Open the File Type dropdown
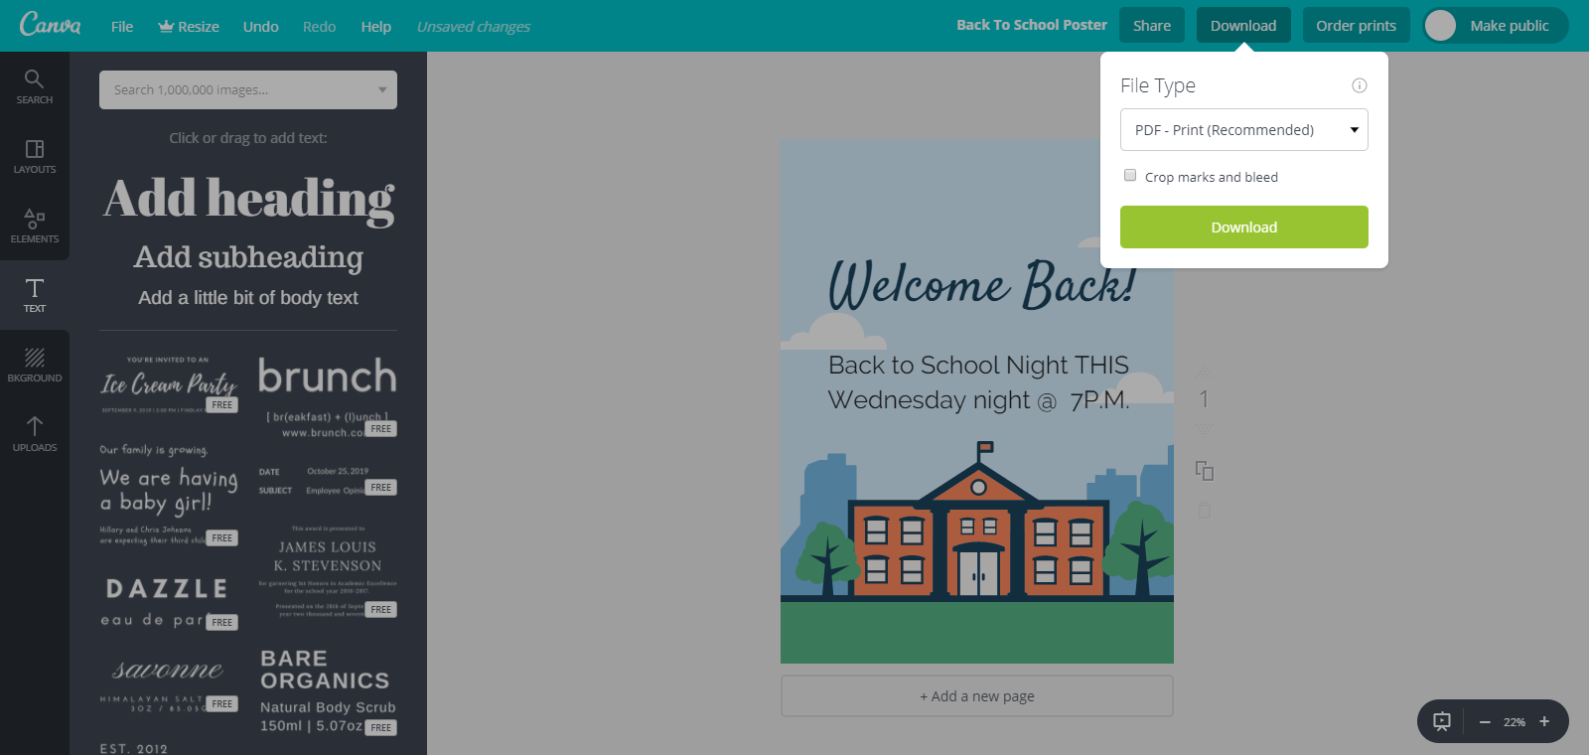The width and height of the screenshot is (1589, 755). 1244,130
